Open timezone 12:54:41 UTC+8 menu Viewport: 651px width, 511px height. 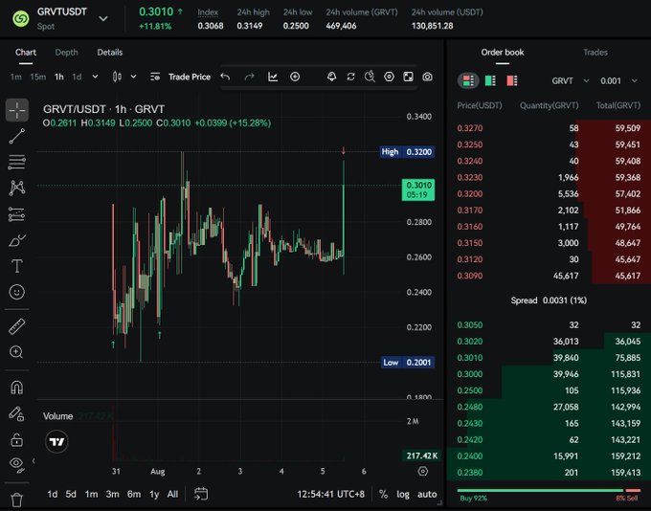(x=330, y=494)
